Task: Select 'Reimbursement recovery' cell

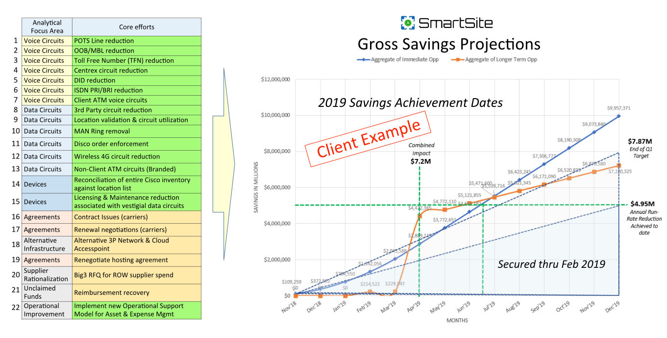Action: 137,292
